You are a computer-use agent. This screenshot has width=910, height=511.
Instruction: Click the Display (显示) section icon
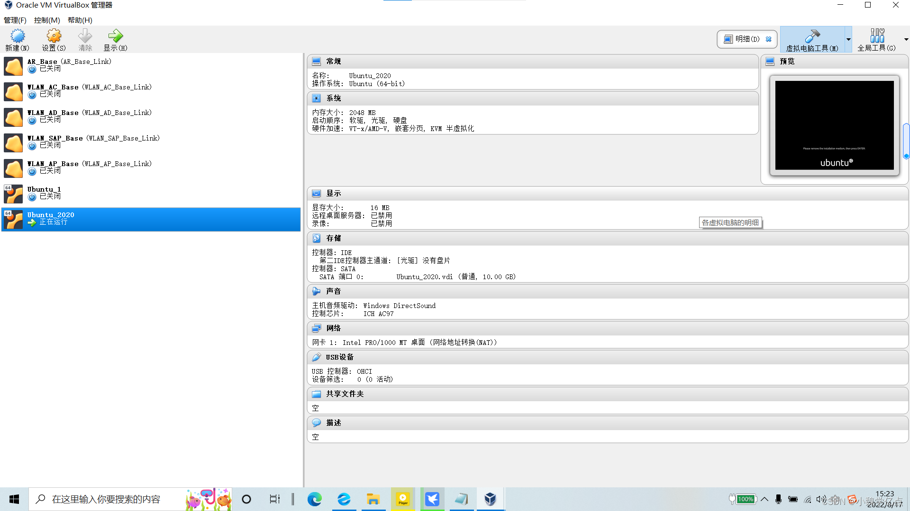[316, 194]
